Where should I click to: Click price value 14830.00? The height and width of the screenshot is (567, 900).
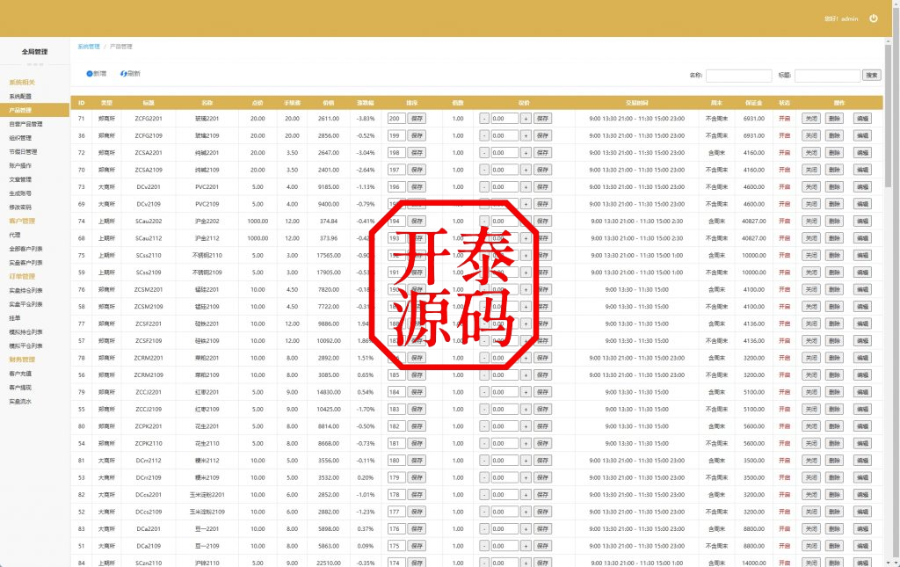click(329, 392)
